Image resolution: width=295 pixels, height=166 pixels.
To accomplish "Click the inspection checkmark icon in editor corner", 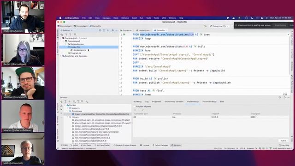I will tap(289, 35).
